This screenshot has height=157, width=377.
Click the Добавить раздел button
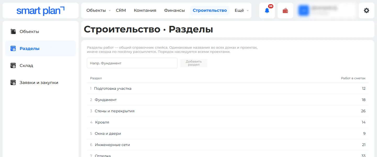tap(194, 63)
